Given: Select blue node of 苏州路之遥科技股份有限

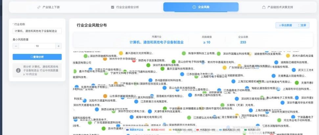Looking at the screenshot, I should 190,95.
